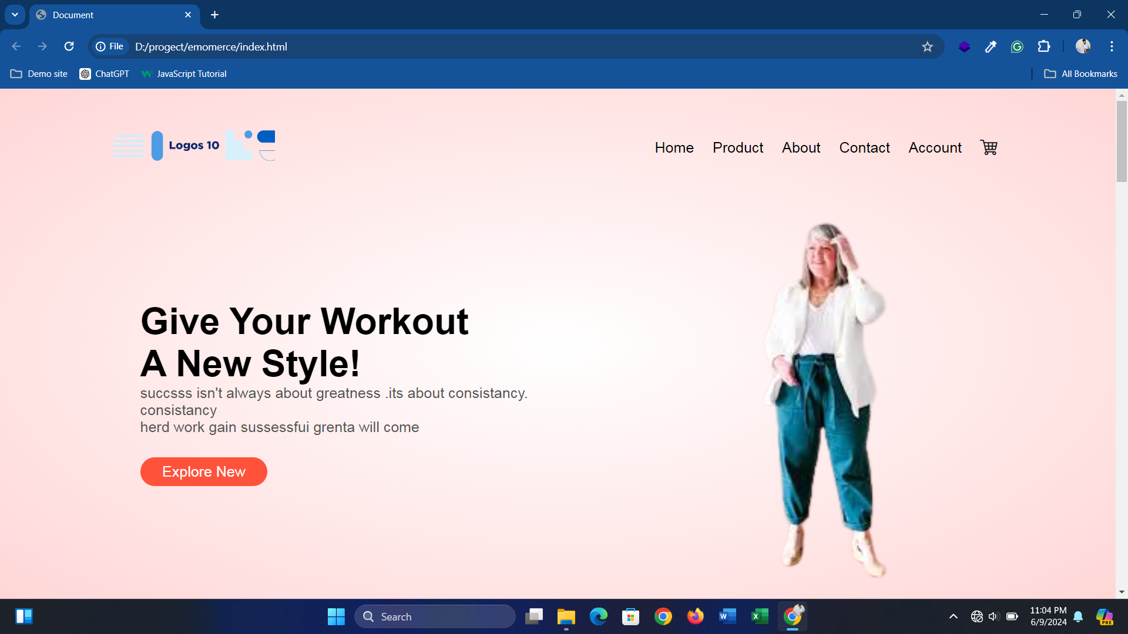Open the Extensions puzzle icon

tap(1044, 46)
